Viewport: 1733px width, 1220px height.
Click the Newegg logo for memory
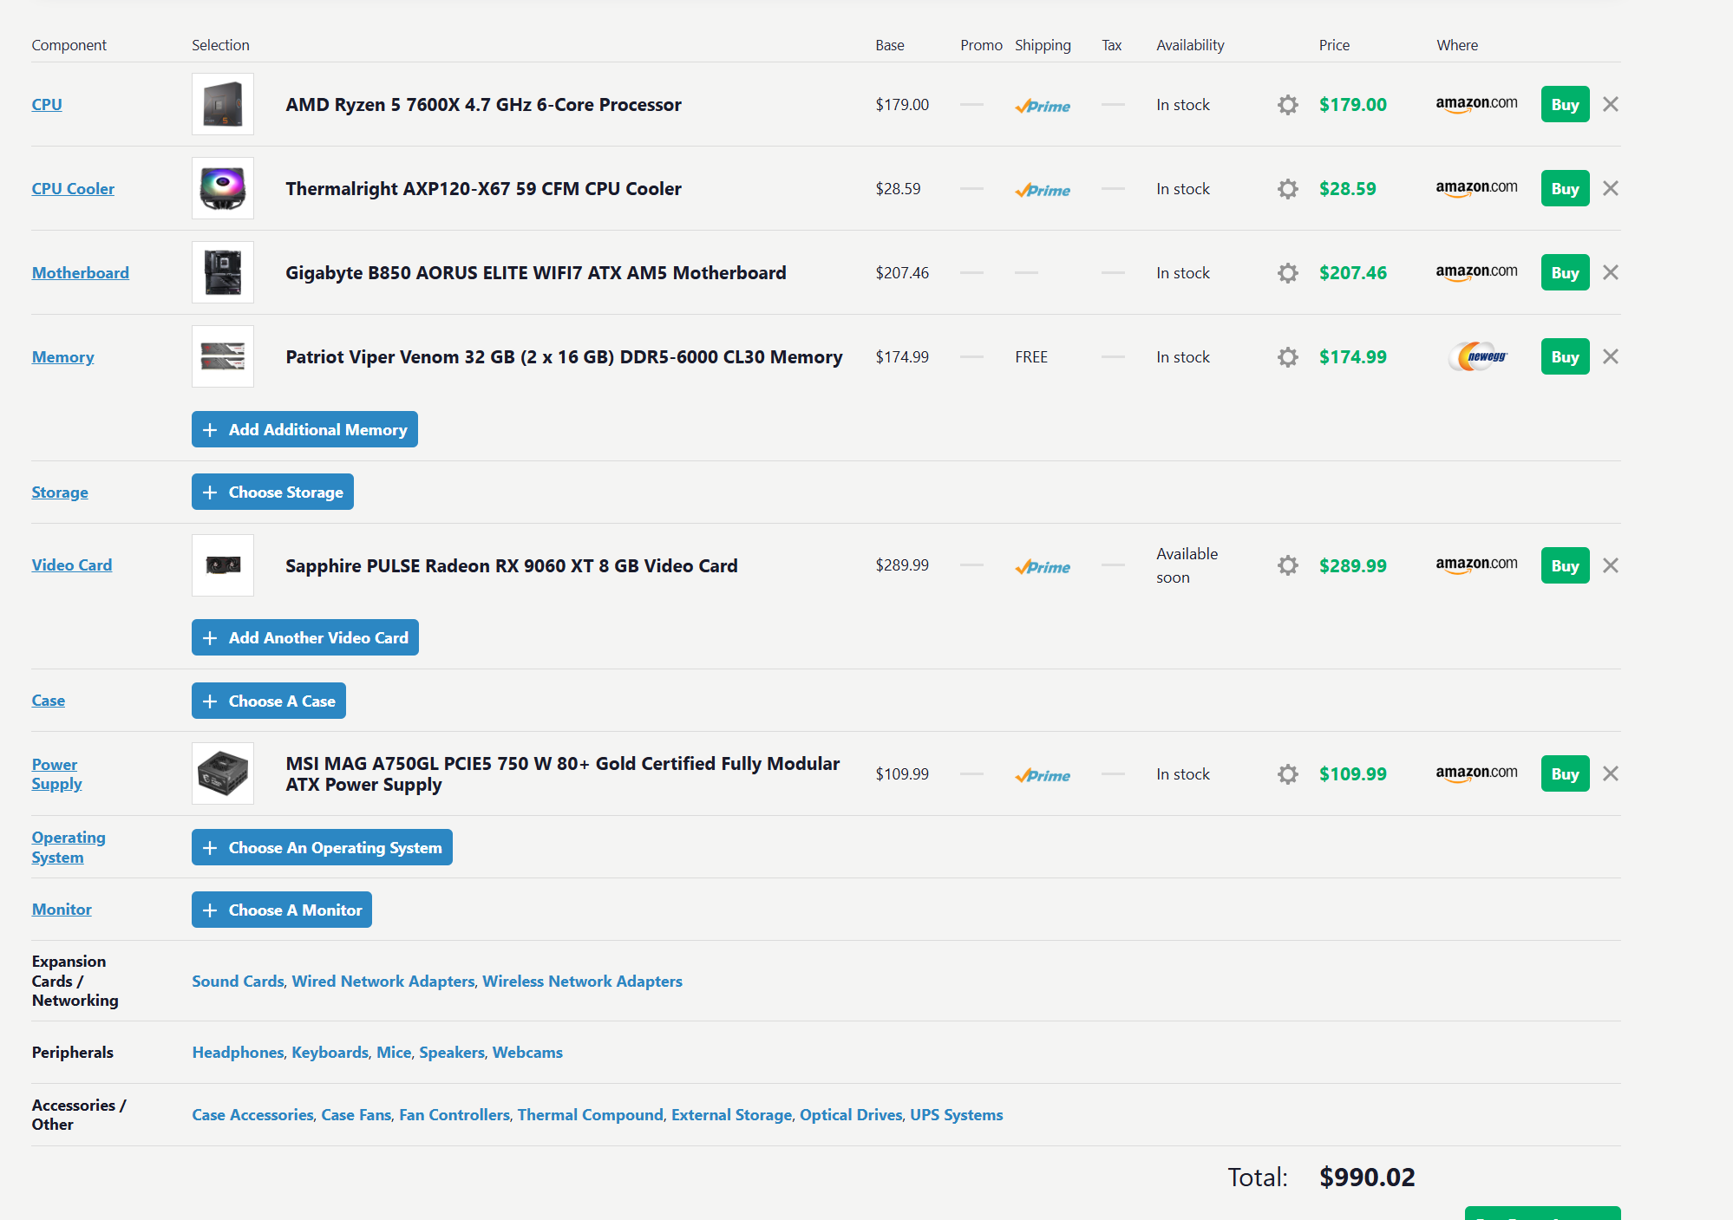(1478, 356)
